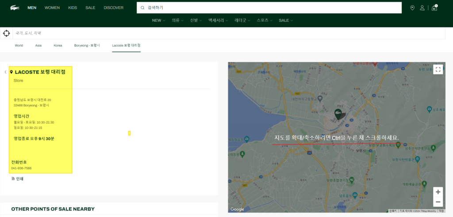Open the store locator pin icon
Image resolution: width=453 pixels, height=217 pixels.
click(412, 8)
